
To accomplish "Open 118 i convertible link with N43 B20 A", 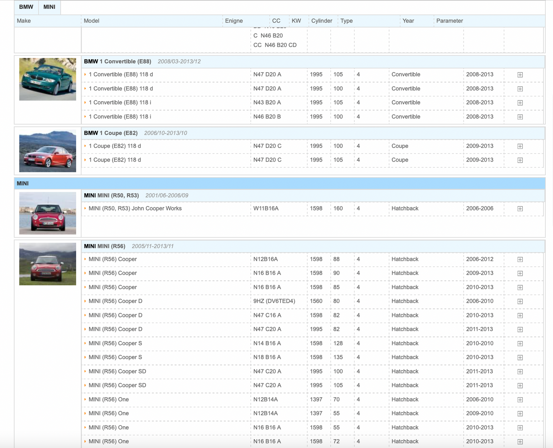I will [x=120, y=102].
